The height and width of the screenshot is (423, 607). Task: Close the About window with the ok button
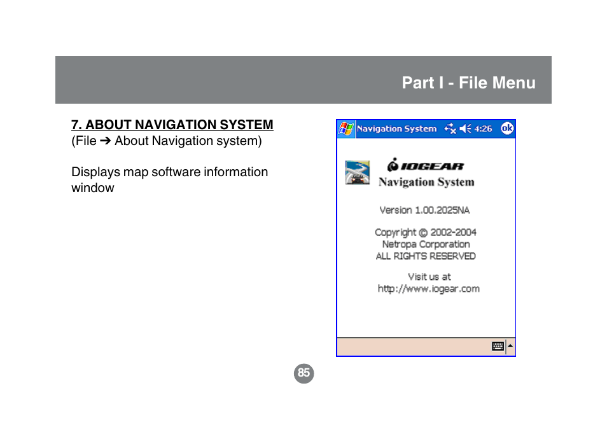pyautogui.click(x=507, y=128)
